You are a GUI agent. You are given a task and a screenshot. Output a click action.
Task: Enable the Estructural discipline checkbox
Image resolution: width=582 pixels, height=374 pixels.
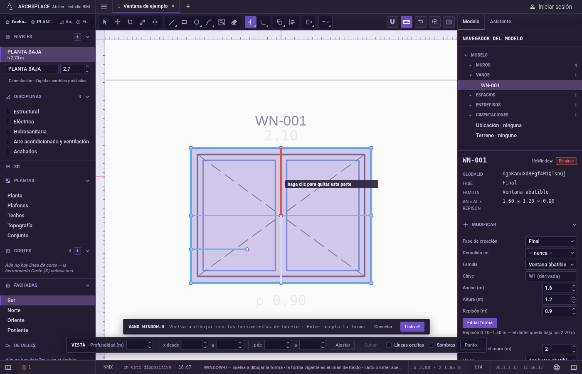7,112
